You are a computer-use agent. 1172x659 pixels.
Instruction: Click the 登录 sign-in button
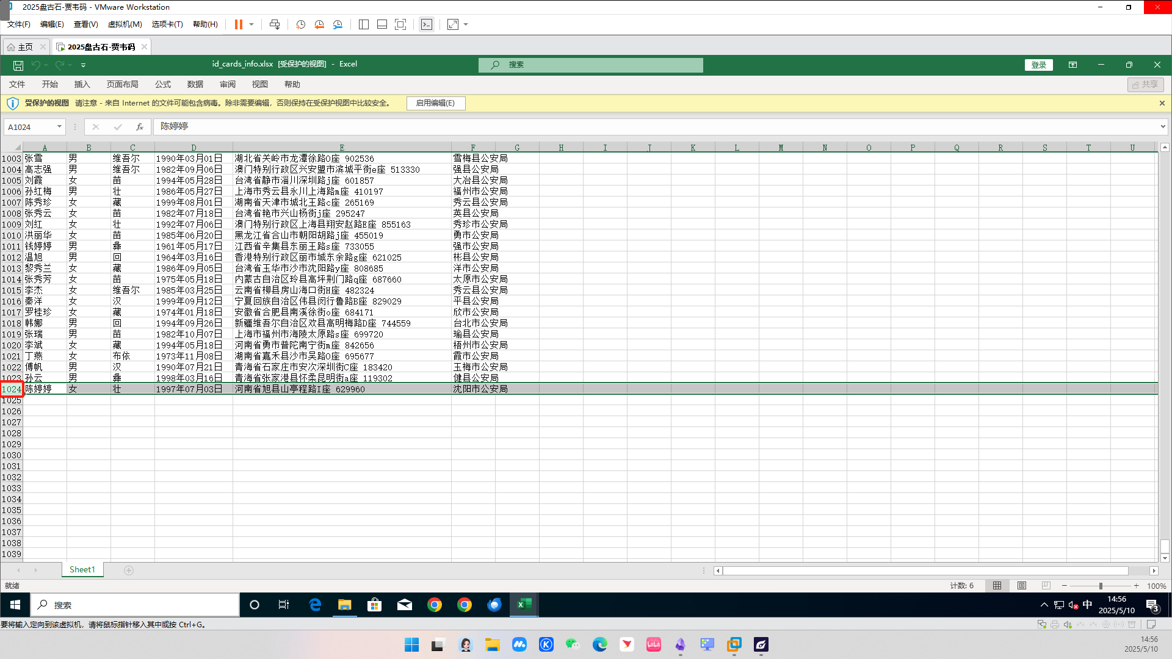[1038, 65]
